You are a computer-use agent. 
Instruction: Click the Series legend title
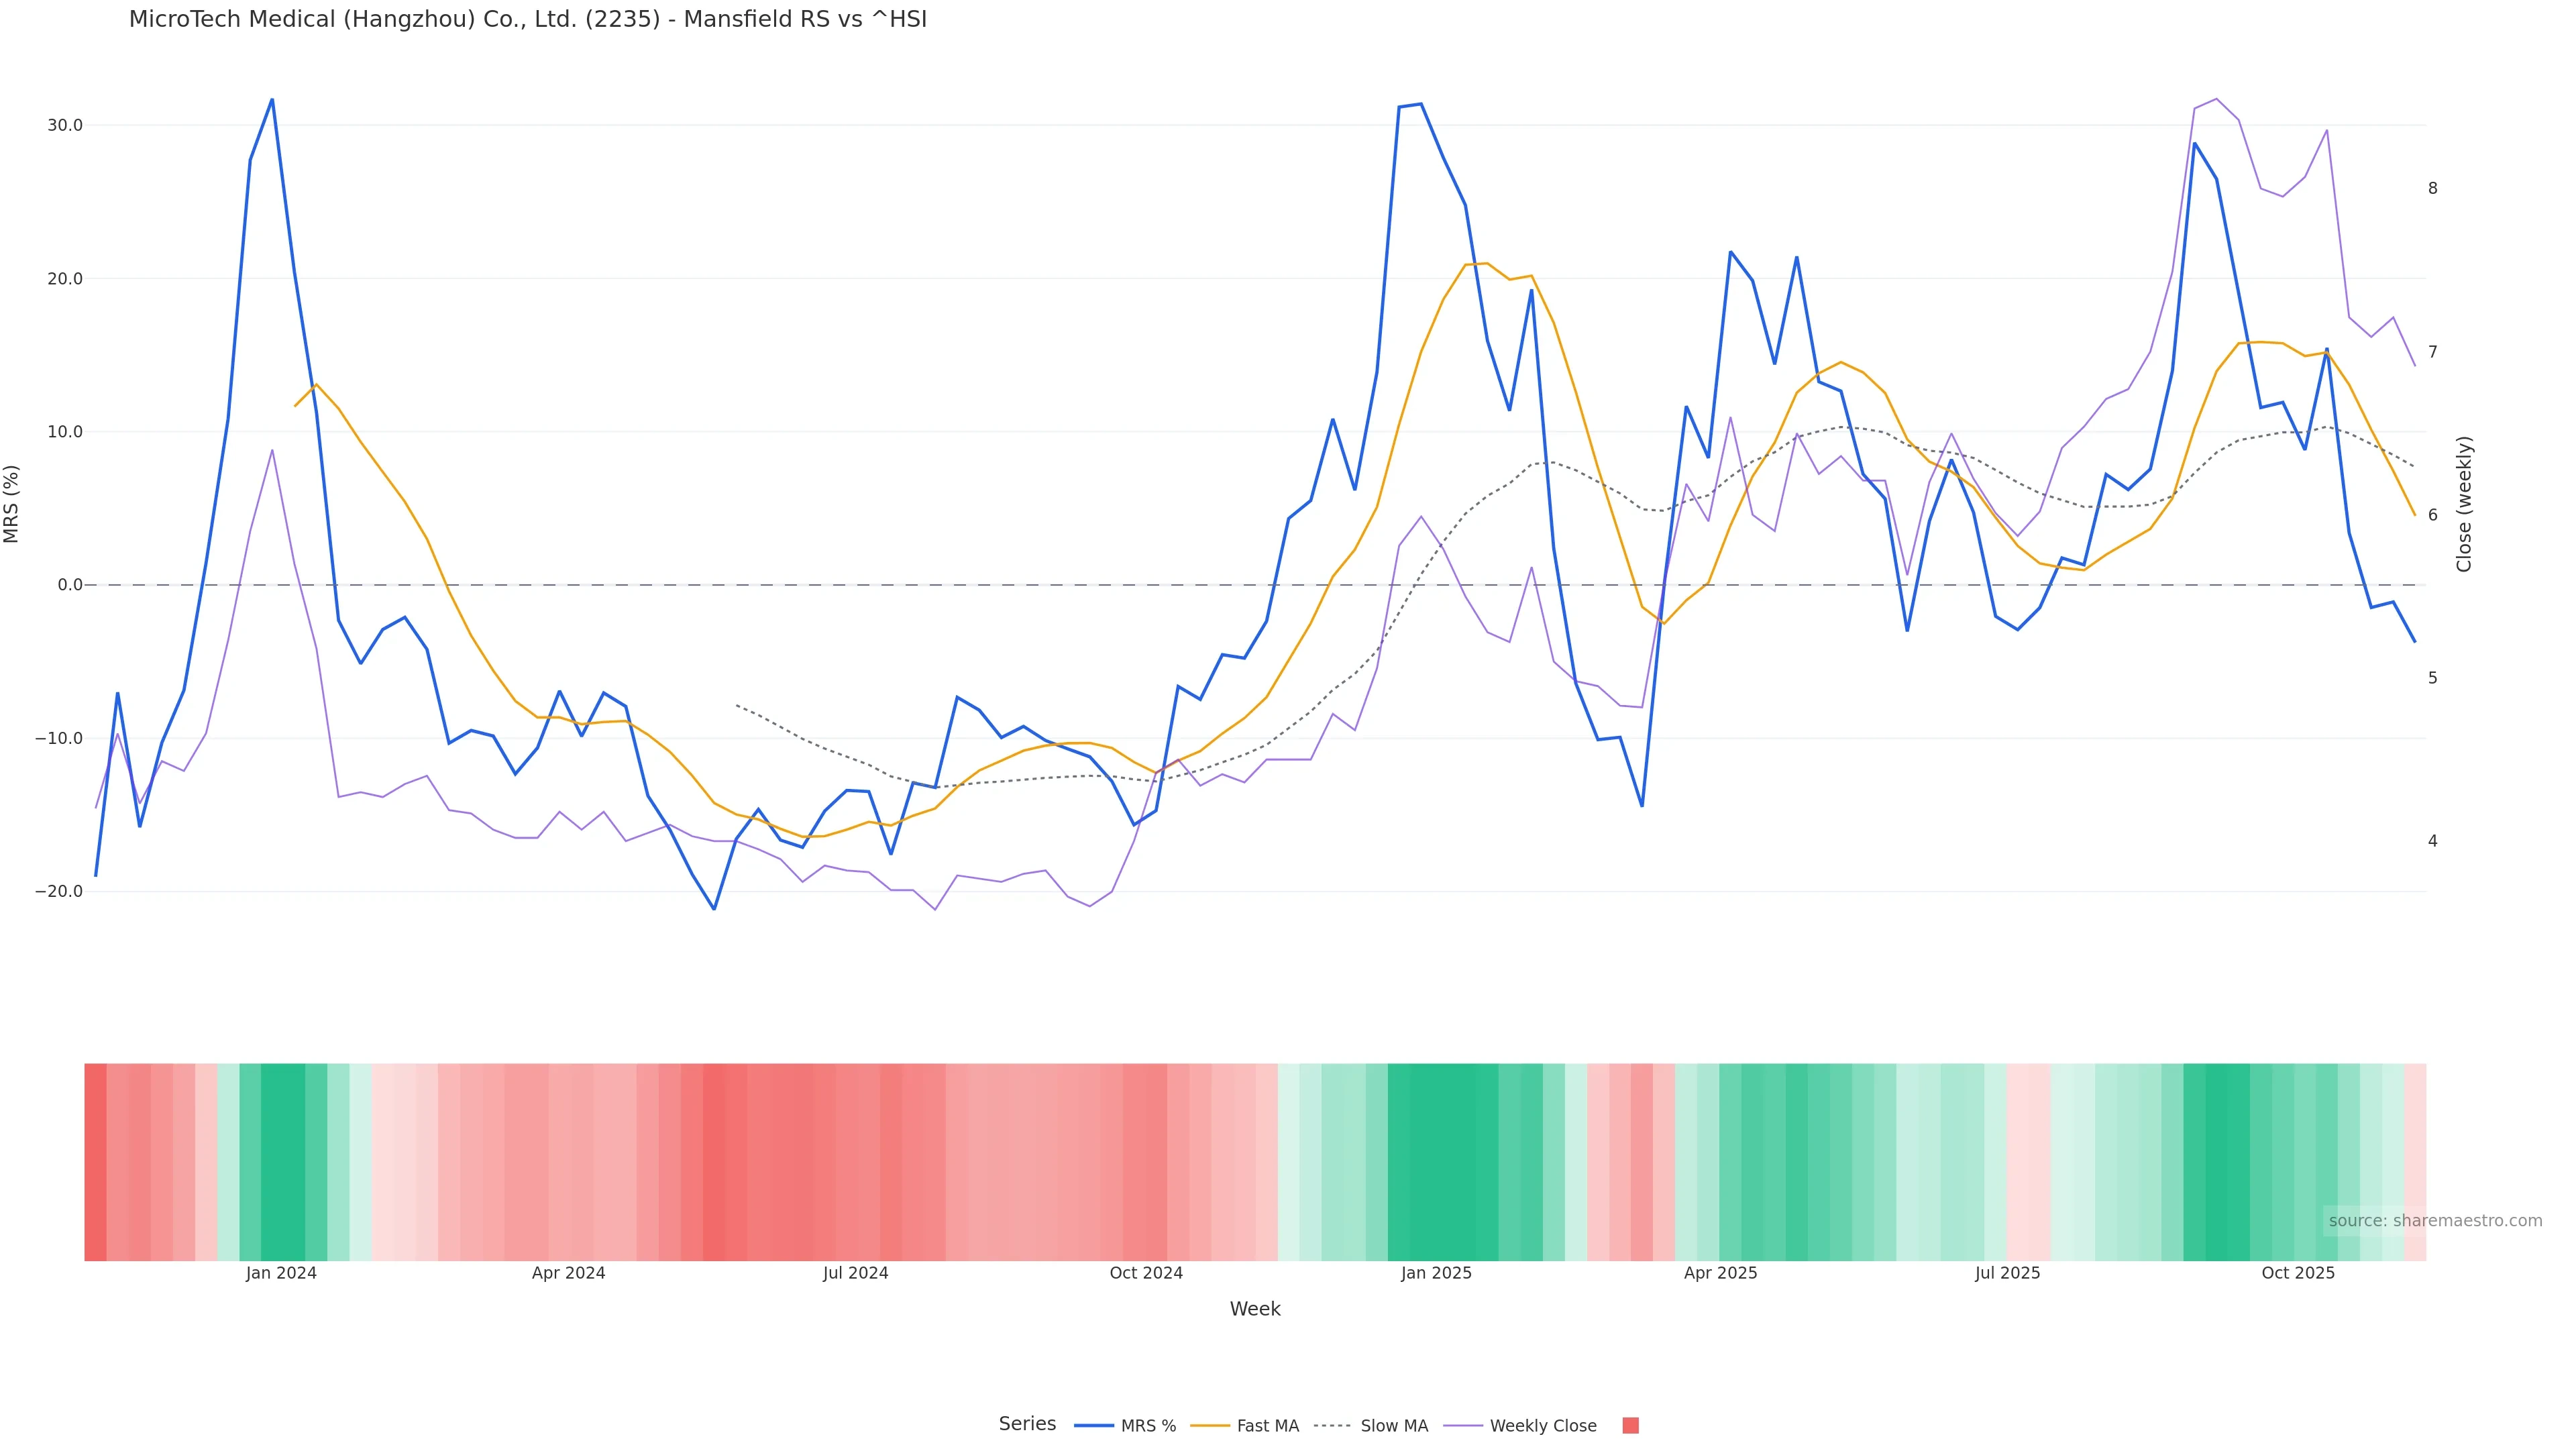(1027, 1424)
